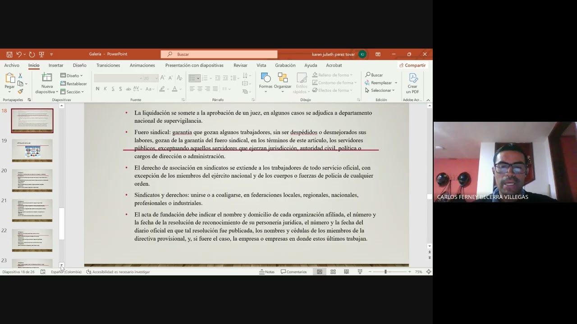Toggle underline (S) formatting

(x=113, y=89)
